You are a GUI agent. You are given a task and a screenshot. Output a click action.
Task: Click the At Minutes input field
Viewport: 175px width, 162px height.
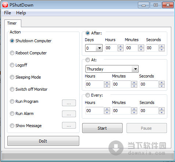click(x=121, y=84)
